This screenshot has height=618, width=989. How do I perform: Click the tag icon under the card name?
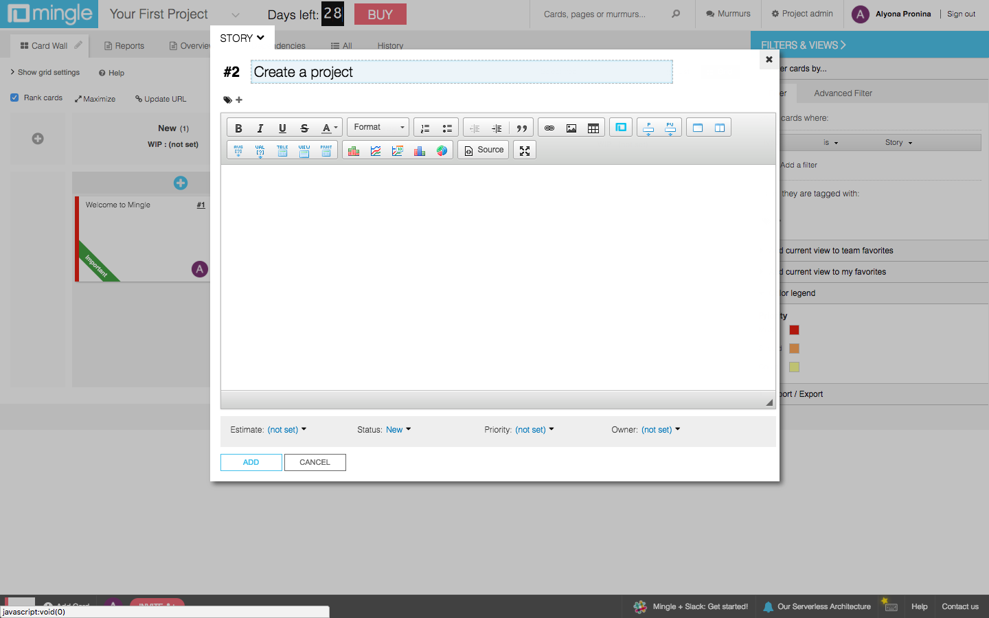227,100
